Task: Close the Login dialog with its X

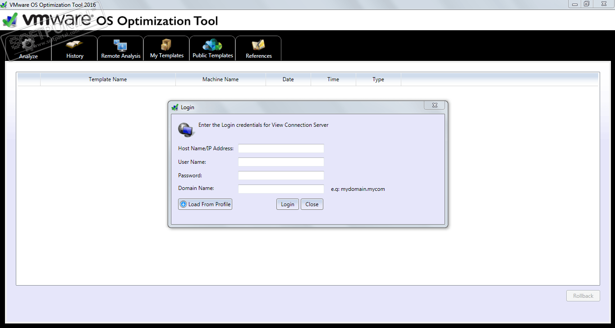Action: pos(435,105)
